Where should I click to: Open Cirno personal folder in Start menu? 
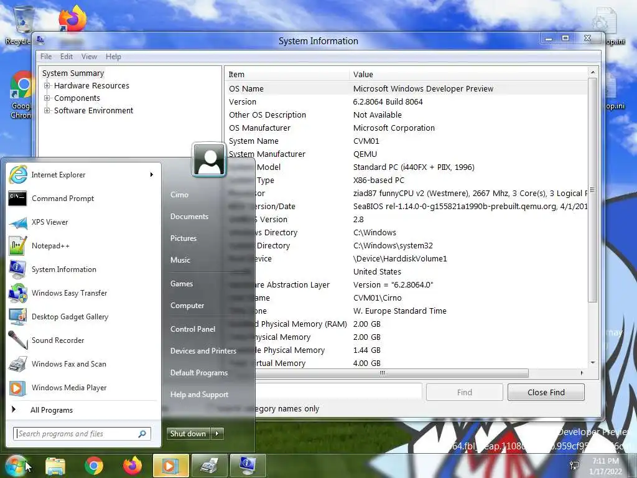coord(179,195)
